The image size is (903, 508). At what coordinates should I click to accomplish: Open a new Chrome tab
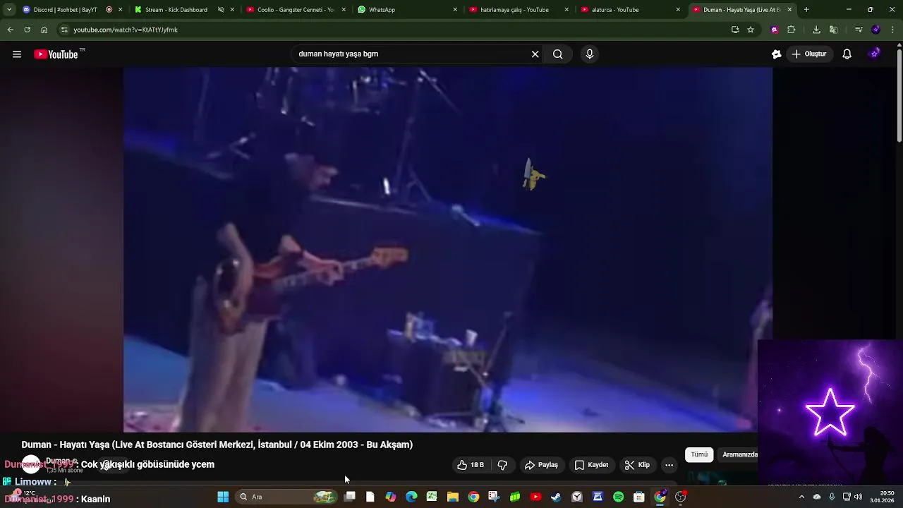[806, 10]
